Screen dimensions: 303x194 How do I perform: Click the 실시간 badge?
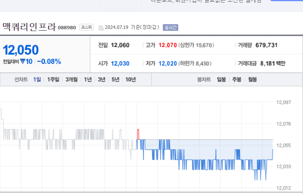(171, 27)
